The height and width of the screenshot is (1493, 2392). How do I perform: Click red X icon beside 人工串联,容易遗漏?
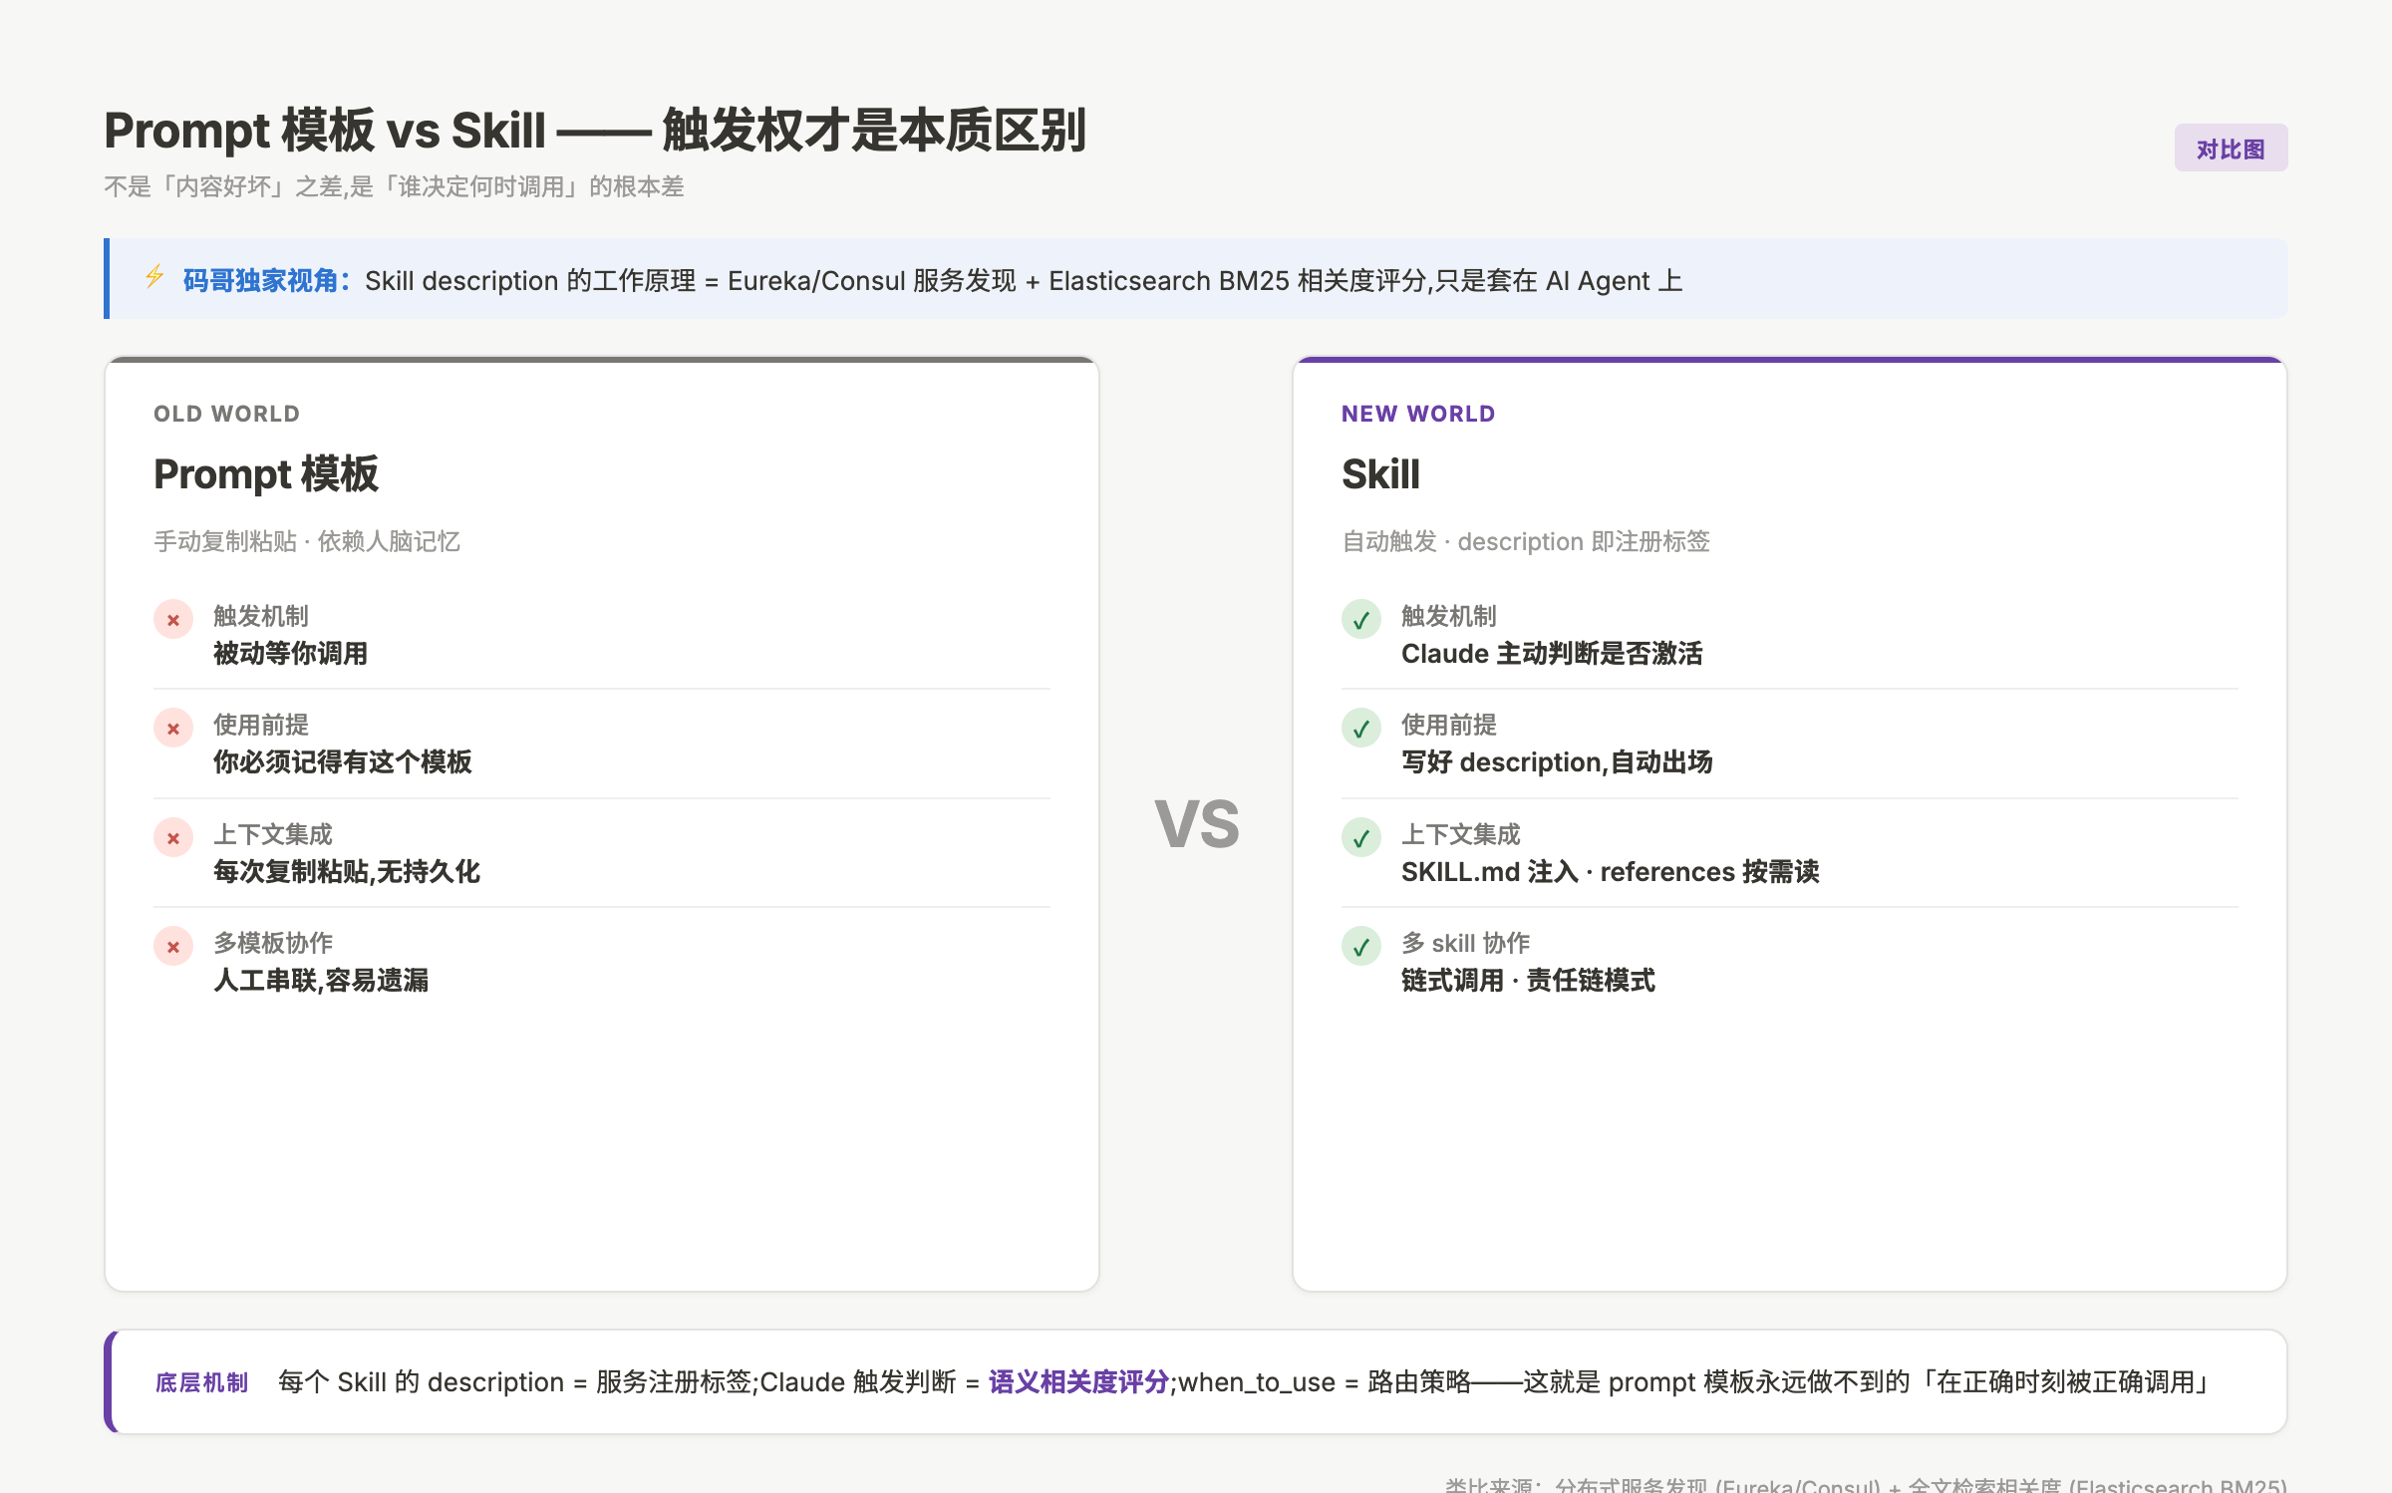173,947
